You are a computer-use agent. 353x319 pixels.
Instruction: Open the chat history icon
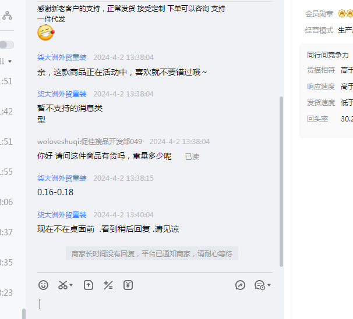[260, 285]
